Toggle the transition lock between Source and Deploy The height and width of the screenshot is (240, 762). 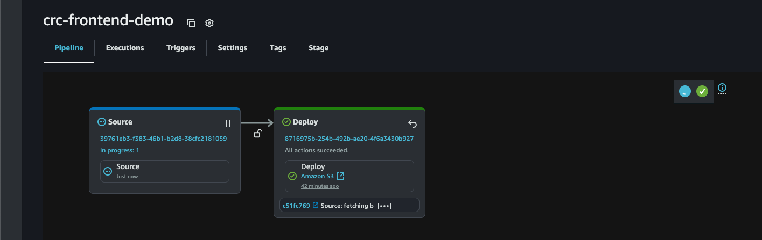coord(257,134)
